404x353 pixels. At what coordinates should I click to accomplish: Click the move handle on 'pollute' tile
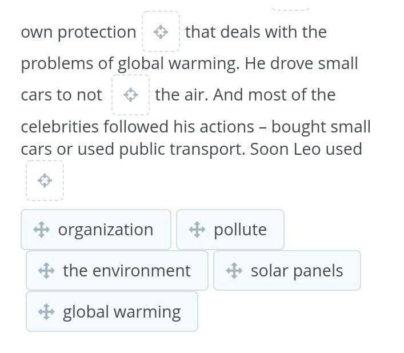pyautogui.click(x=197, y=230)
